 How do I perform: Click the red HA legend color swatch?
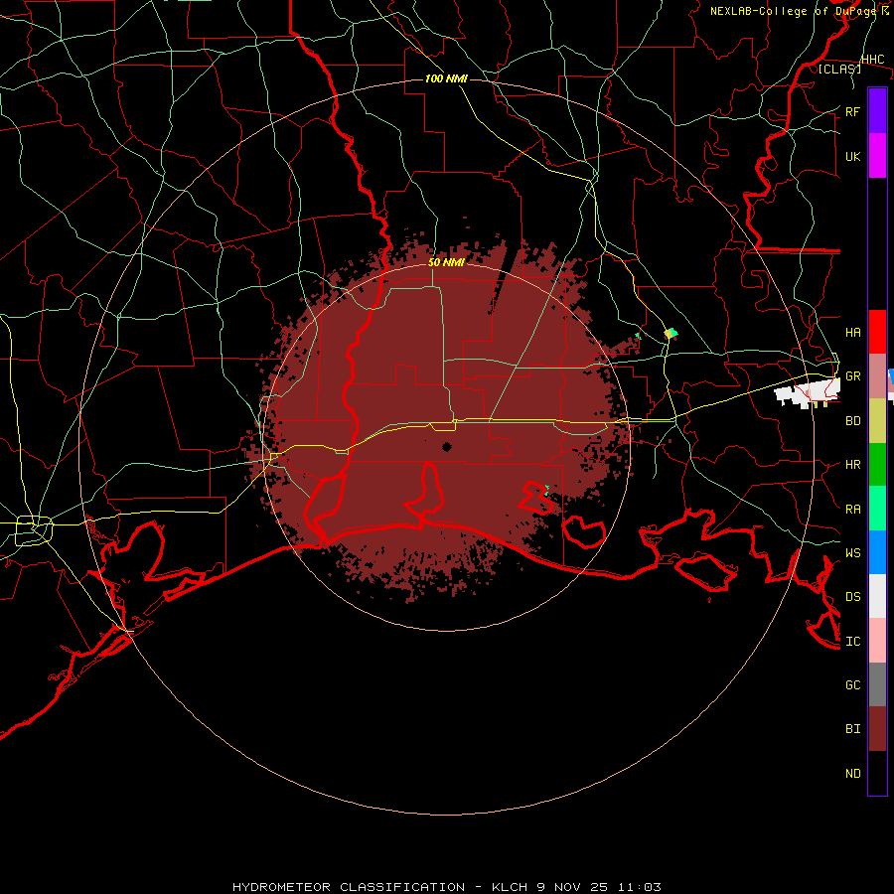point(877,332)
